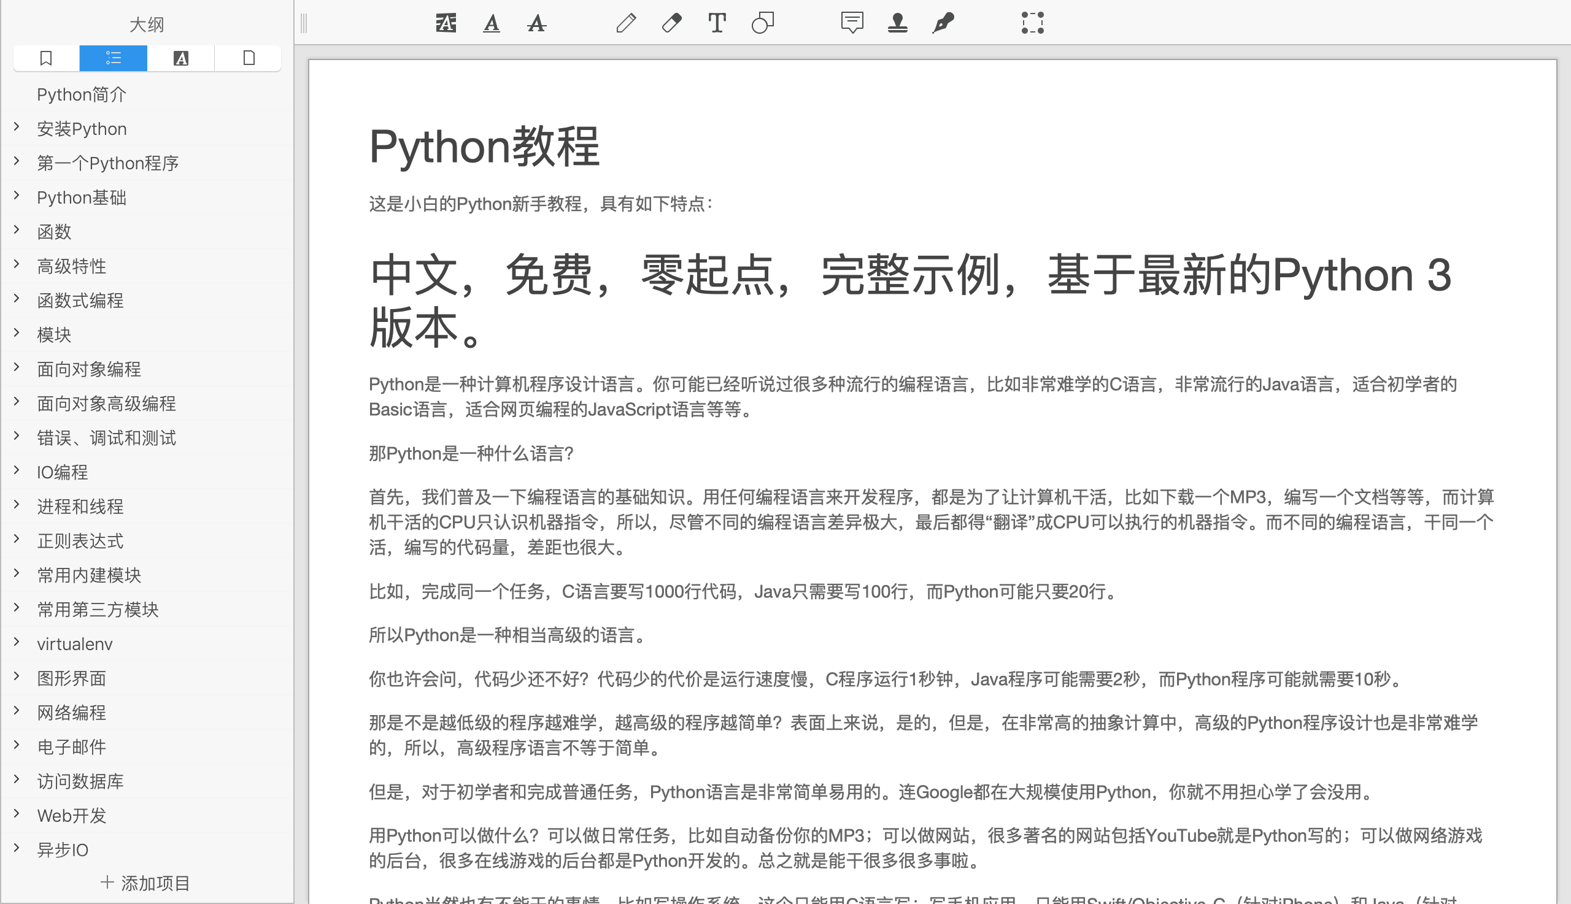Click the 添加项目 button
Viewport: 1571px width, 904px height.
tap(146, 883)
